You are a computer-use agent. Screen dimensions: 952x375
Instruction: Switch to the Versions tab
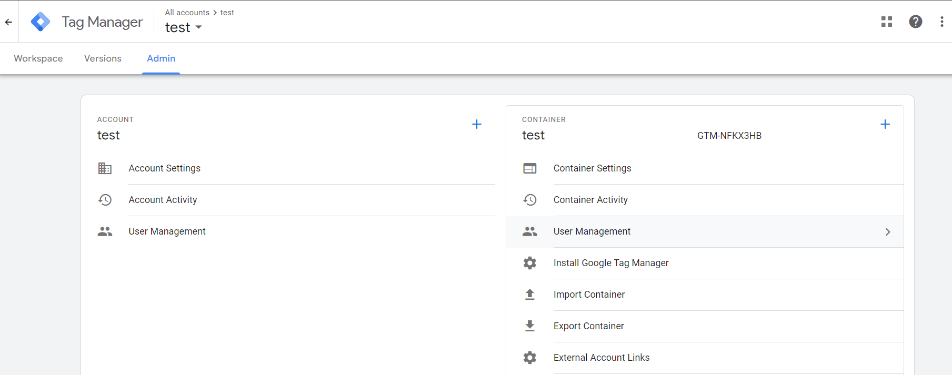coord(103,58)
